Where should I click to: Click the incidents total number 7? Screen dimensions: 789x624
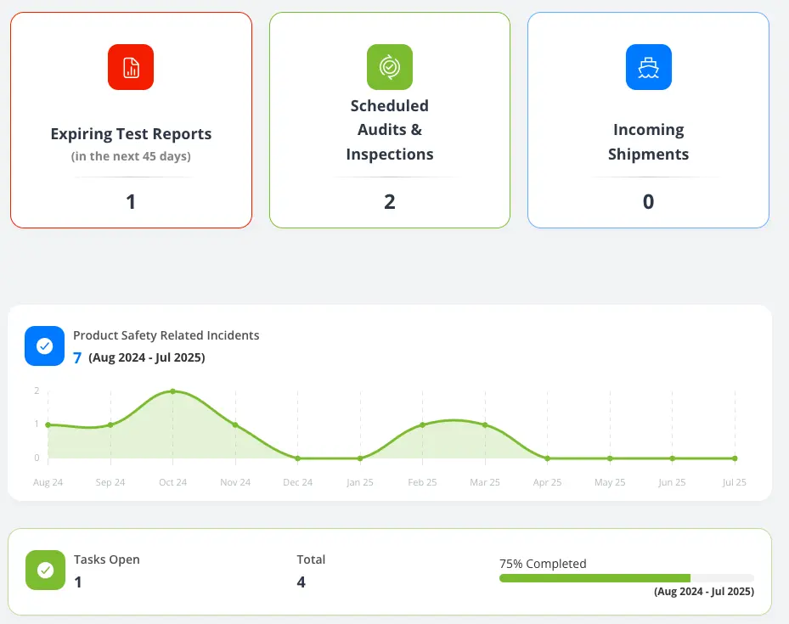point(77,358)
